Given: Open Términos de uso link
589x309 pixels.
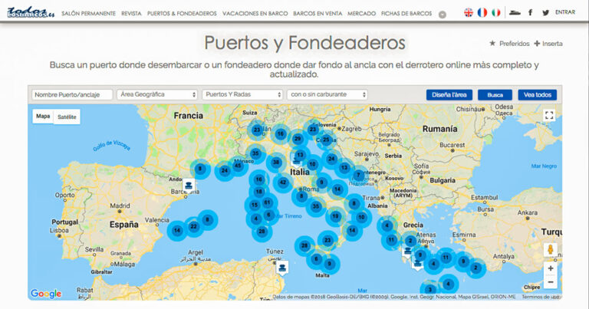Looking at the screenshot, I should pos(541,297).
